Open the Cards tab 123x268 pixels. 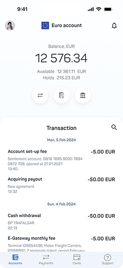pyautogui.click(x=77, y=260)
